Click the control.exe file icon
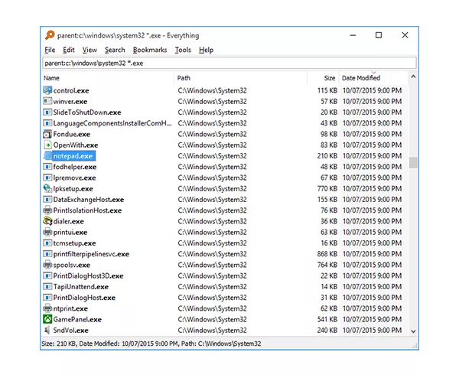Viewport: 459px width, 378px height. click(47, 90)
